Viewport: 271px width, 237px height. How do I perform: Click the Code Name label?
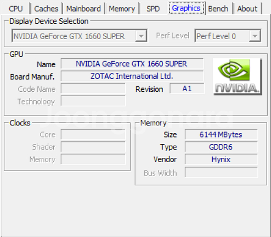point(37,89)
